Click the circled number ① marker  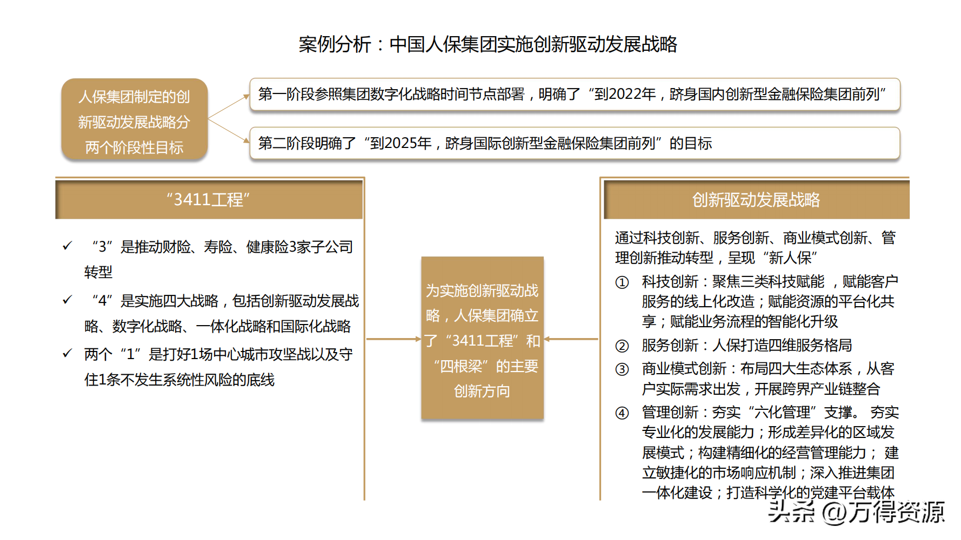pyautogui.click(x=622, y=282)
